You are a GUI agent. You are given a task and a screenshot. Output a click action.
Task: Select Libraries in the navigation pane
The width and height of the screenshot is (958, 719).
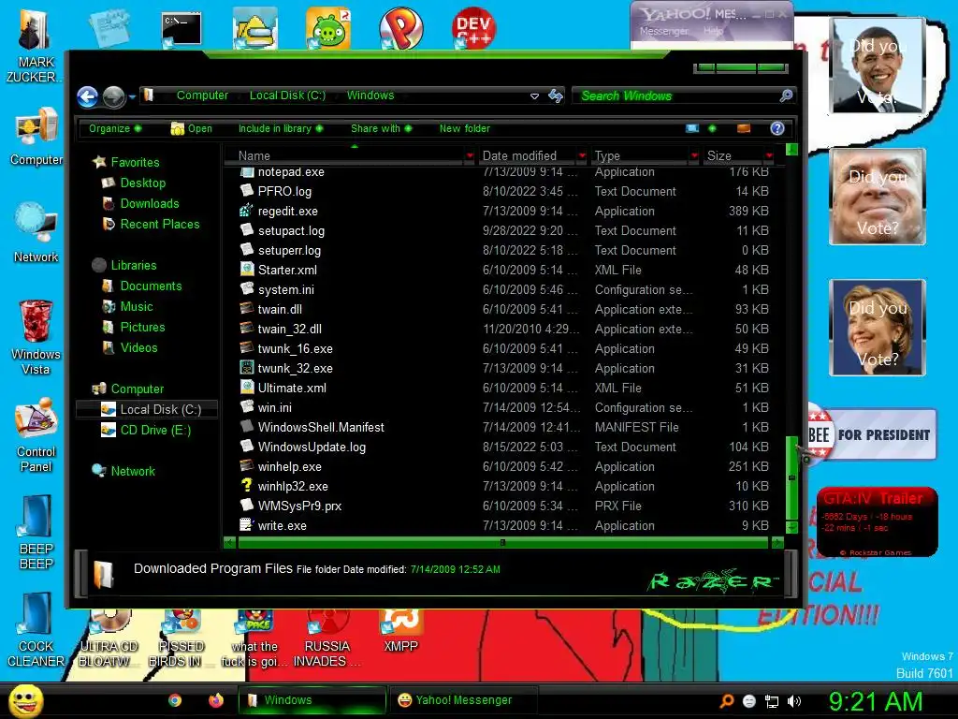(133, 265)
